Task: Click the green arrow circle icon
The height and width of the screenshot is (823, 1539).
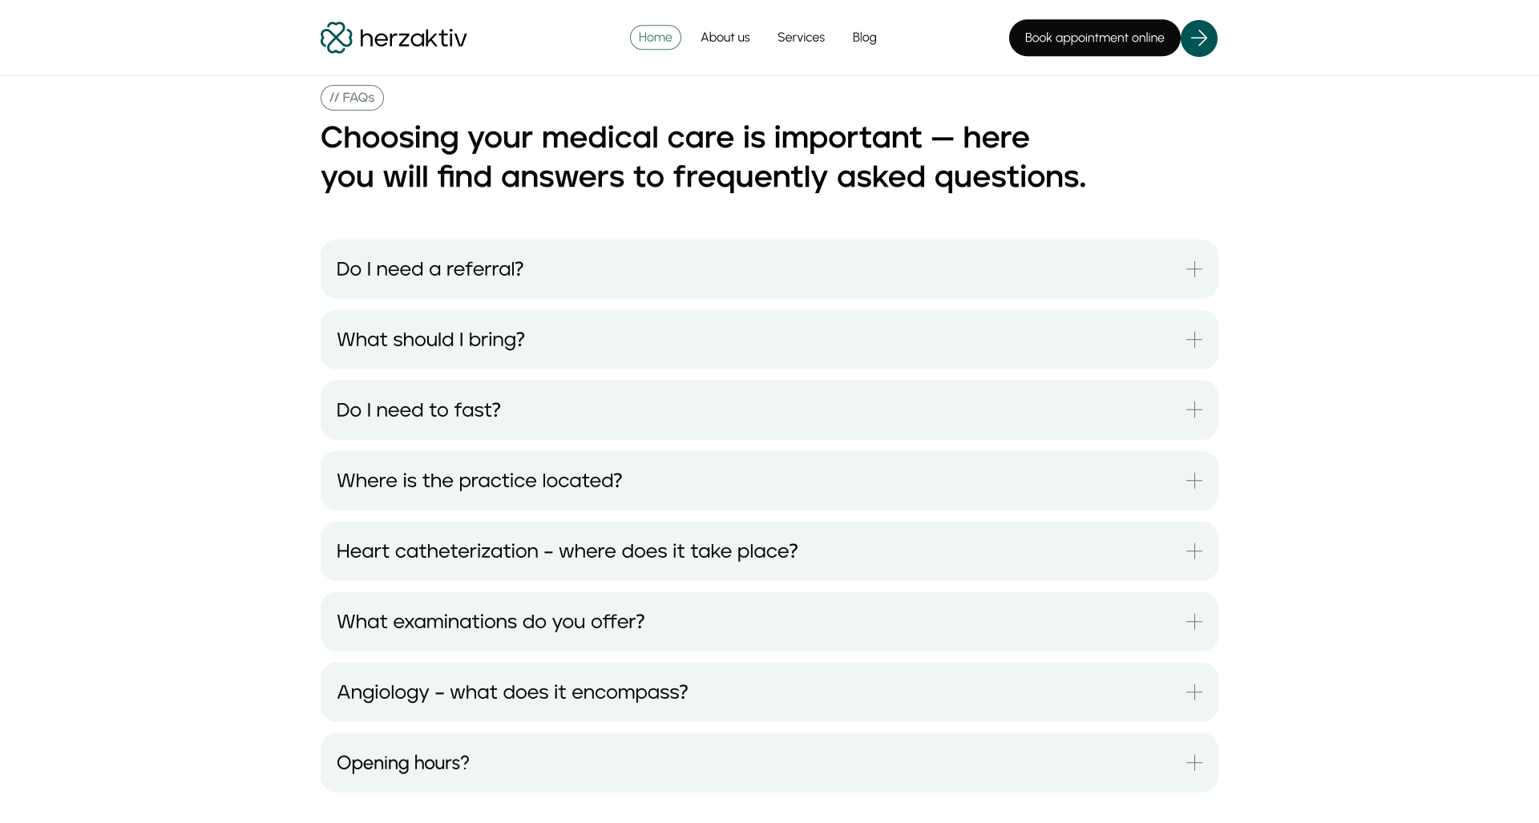Action: (x=1198, y=38)
